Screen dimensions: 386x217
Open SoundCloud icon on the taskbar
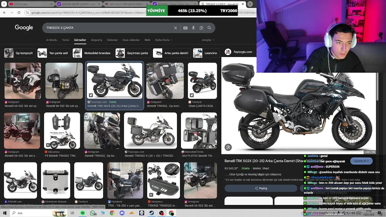(132, 213)
